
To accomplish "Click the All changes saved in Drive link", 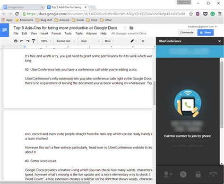I will (x=129, y=34).
